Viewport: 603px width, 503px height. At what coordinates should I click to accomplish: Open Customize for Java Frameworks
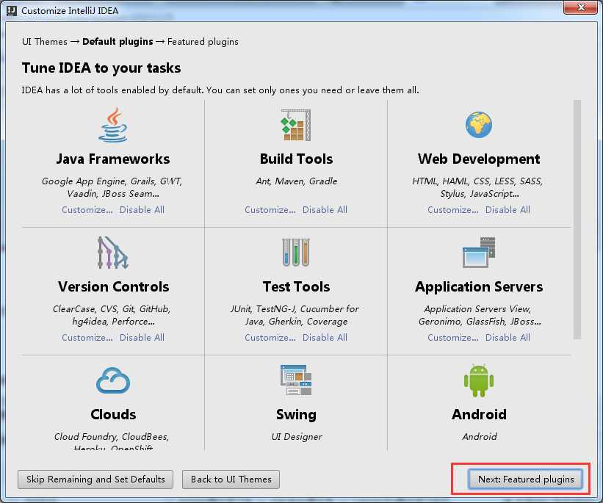coord(87,210)
